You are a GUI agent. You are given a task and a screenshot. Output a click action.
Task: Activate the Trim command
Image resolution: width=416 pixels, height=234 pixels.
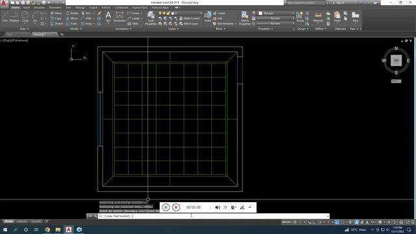click(x=86, y=13)
